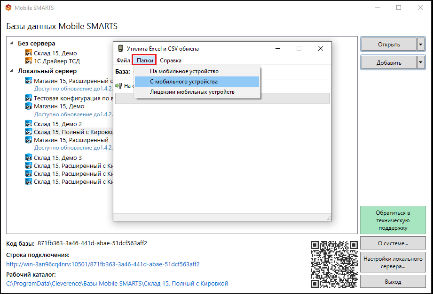
Task: Open the Файл menu in utility window
Action: tap(123, 60)
